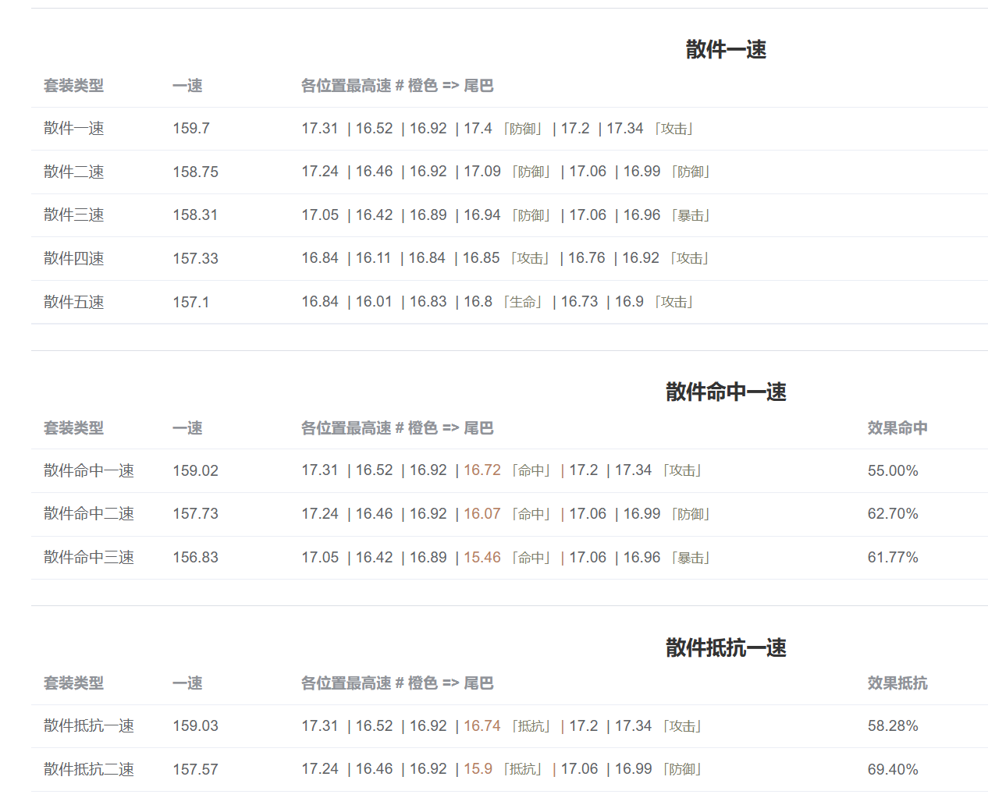Click the speed value 159.7
The width and height of the screenshot is (988, 798).
(191, 129)
